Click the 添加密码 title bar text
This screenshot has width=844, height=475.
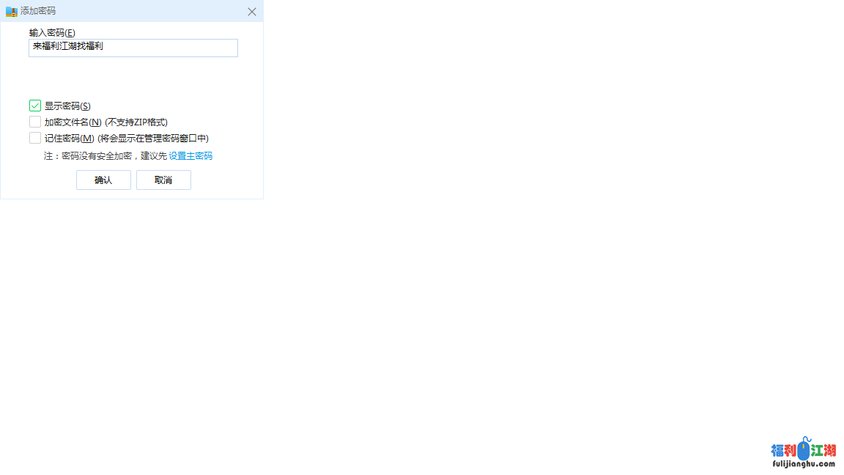coord(38,12)
